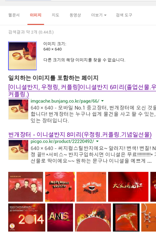The image size is (156, 247).
Task: Open the ANIS logo image
Action: (60, 217)
